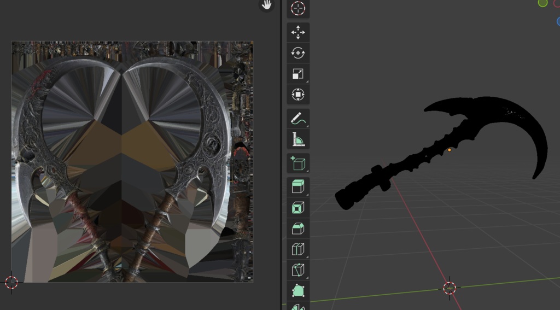The width and height of the screenshot is (560, 310).
Task: Choose the Scale tool
Action: [298, 74]
